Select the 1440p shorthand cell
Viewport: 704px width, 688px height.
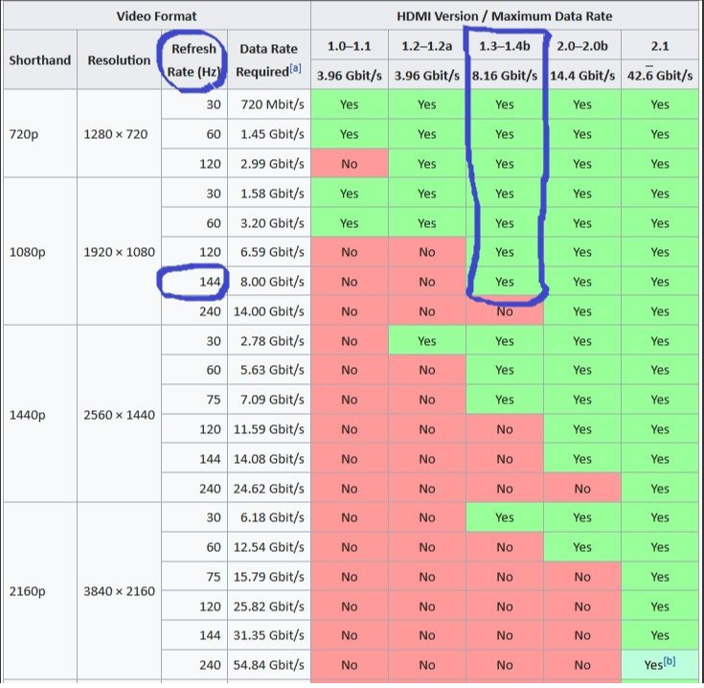(x=40, y=415)
